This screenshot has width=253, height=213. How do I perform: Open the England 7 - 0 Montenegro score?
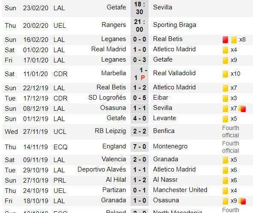(x=140, y=147)
